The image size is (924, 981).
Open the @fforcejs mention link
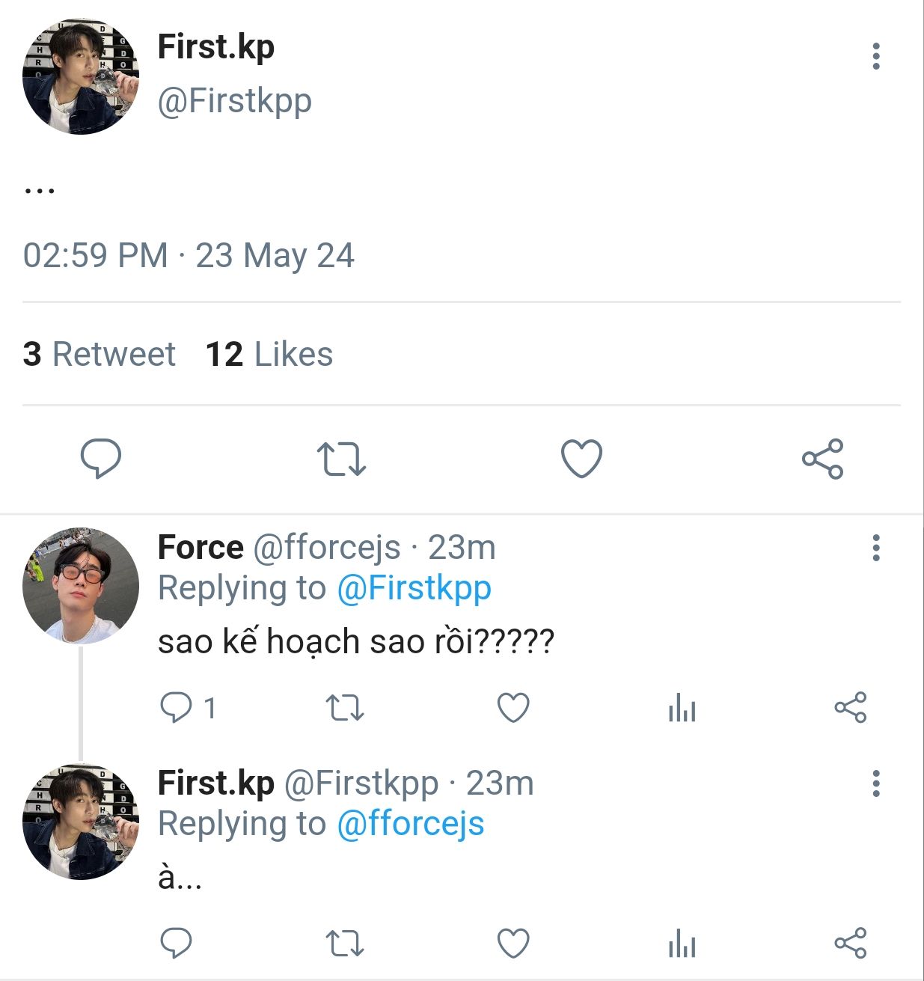[411, 824]
